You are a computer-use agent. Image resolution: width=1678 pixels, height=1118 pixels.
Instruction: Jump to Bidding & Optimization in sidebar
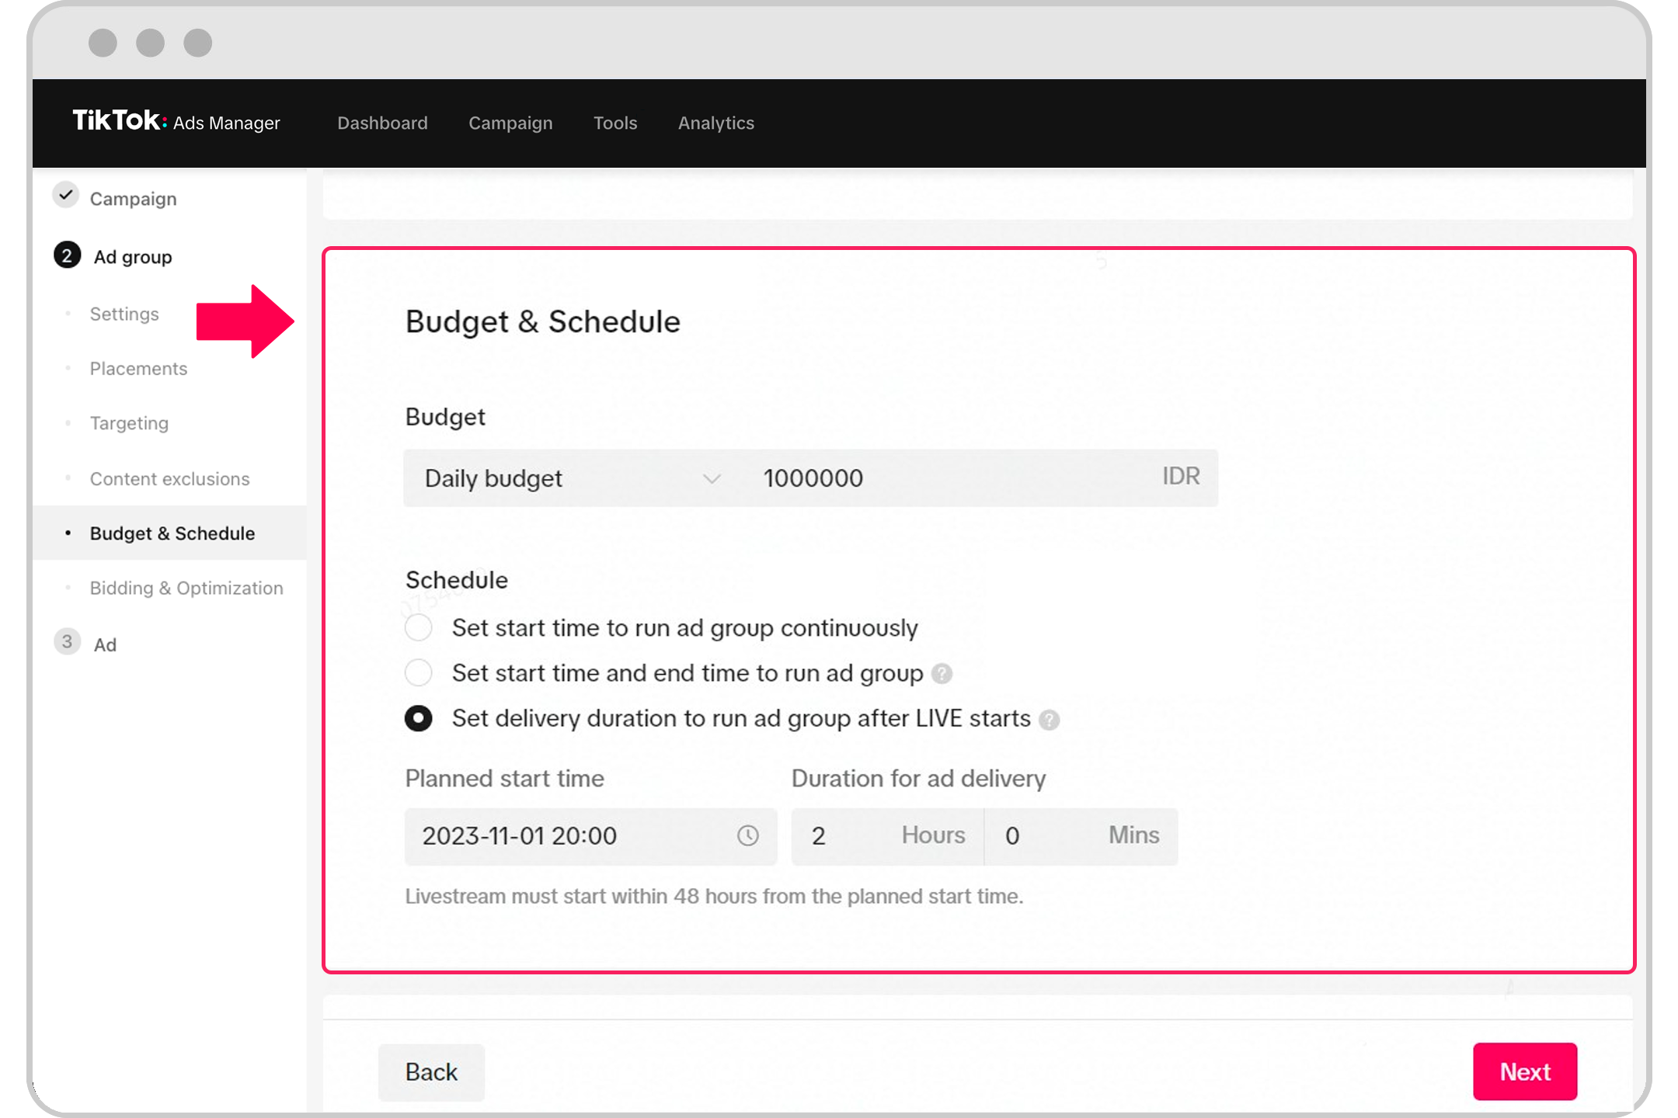(x=186, y=588)
